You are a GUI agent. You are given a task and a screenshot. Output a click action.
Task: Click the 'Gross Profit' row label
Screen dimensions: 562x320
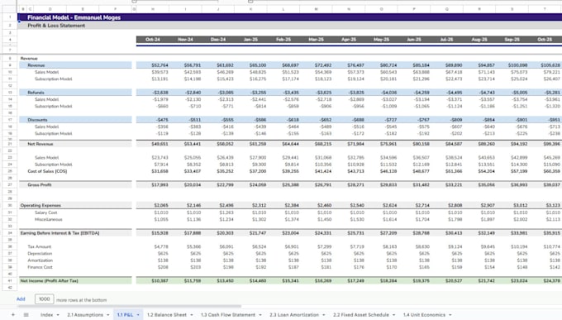(x=40, y=184)
